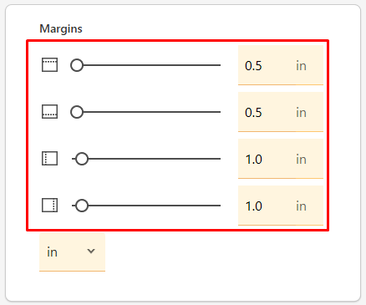Click the middle of the left margin slider track
Screen dimensions: 366x305
pyautogui.click(x=146, y=159)
